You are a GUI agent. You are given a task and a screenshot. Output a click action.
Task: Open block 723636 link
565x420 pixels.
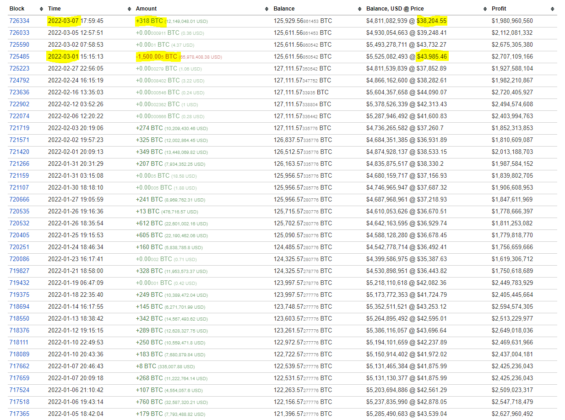coord(19,93)
